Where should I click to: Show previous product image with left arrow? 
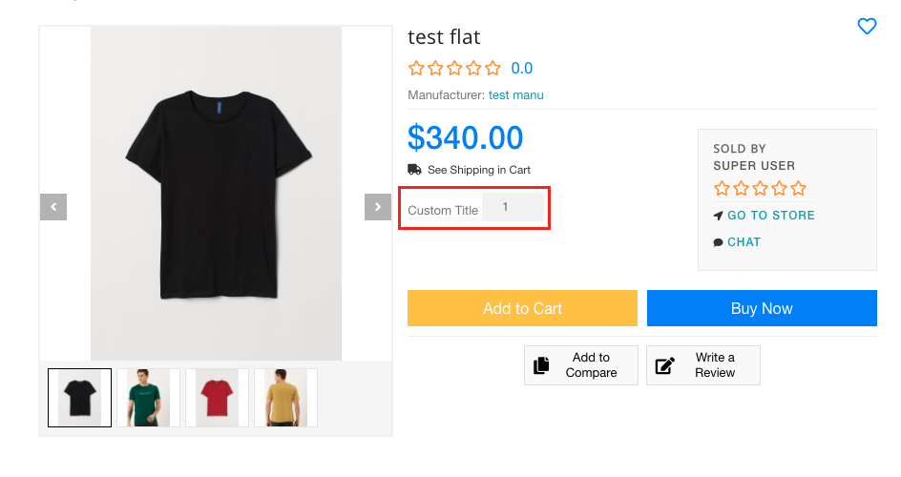click(53, 207)
